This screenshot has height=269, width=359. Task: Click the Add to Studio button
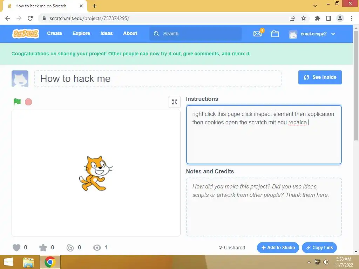coord(278,248)
